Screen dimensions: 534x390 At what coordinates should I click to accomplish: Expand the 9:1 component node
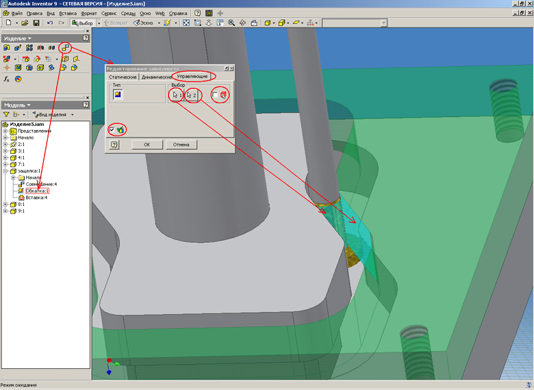[5, 211]
